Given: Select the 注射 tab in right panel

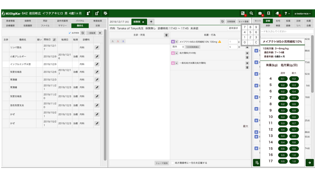Looking at the screenshot, I should point(298,21).
